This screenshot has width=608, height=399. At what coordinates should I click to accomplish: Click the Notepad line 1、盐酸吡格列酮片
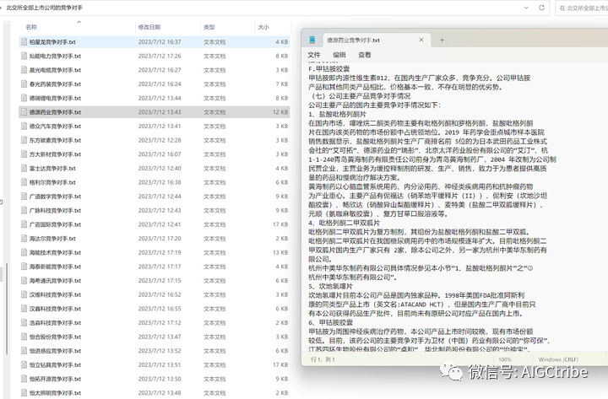(x=337, y=114)
